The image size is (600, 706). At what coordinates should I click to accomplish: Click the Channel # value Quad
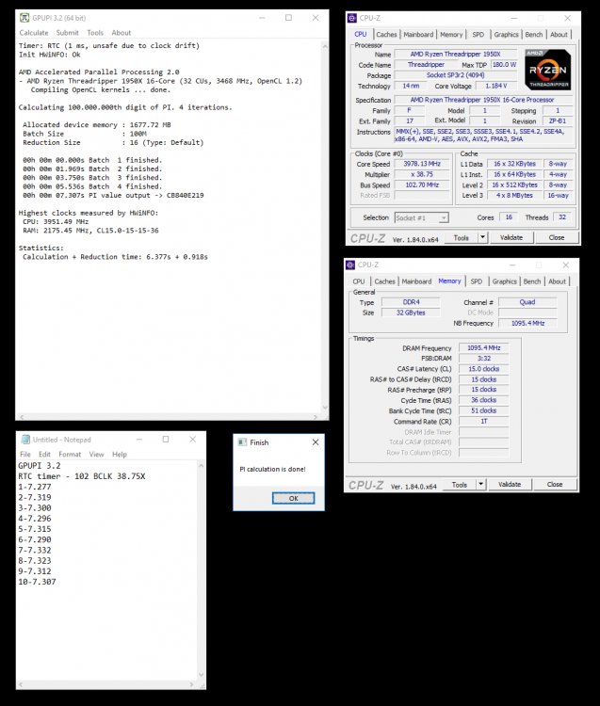(527, 302)
